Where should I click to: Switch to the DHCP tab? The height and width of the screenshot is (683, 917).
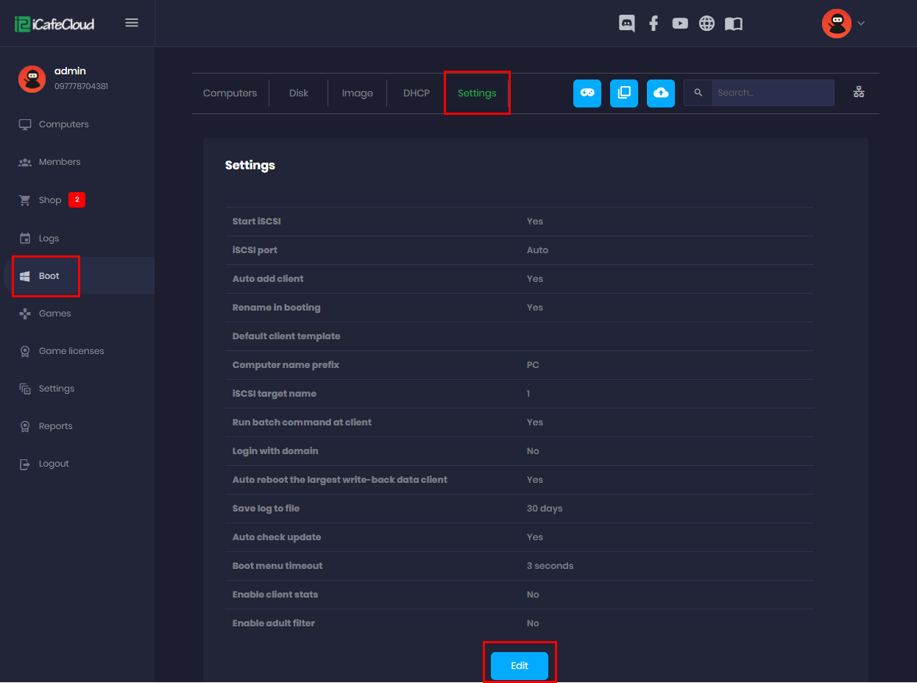tap(416, 93)
